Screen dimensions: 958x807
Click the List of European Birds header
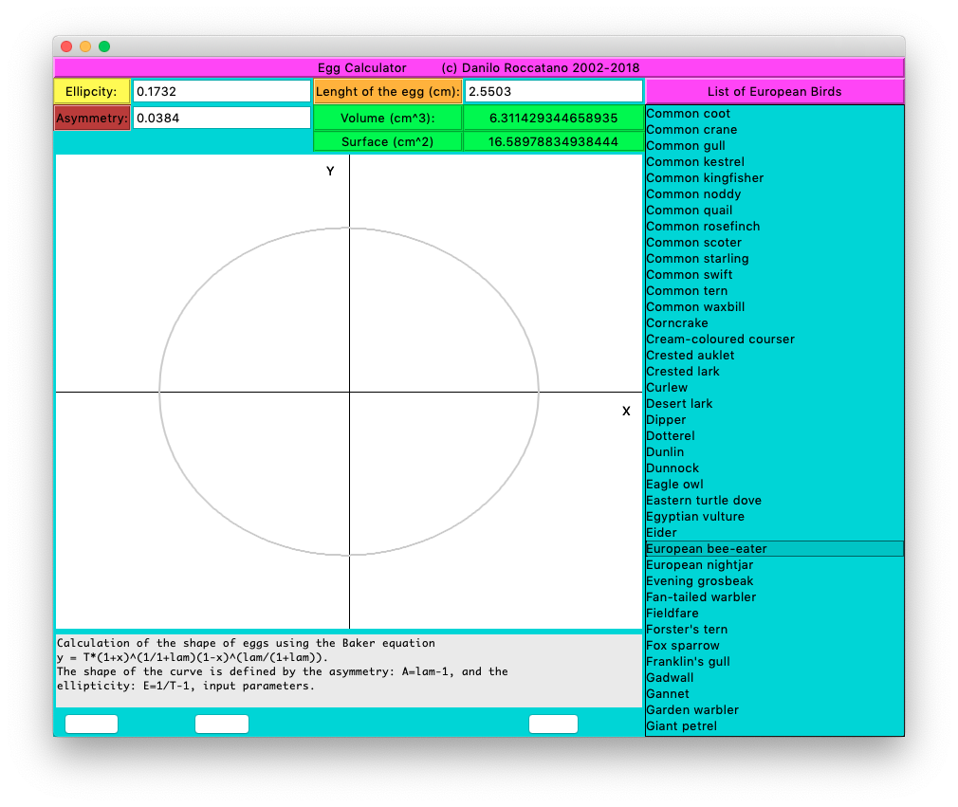point(774,92)
